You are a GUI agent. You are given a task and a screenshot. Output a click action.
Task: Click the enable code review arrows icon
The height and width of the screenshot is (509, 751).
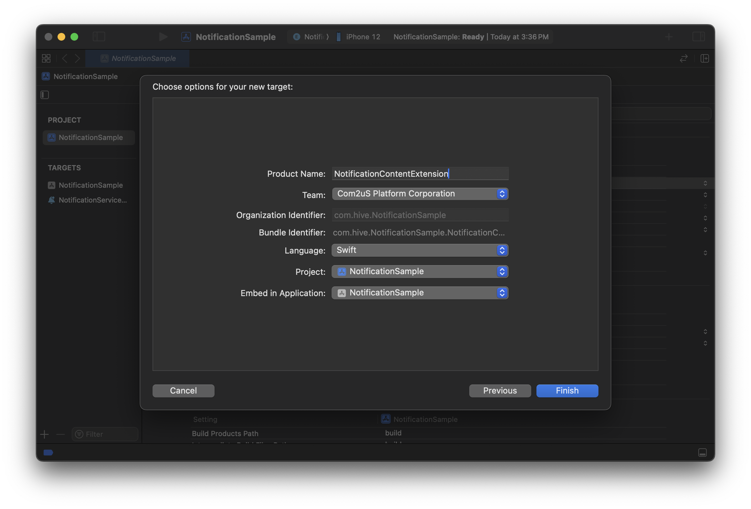683,58
